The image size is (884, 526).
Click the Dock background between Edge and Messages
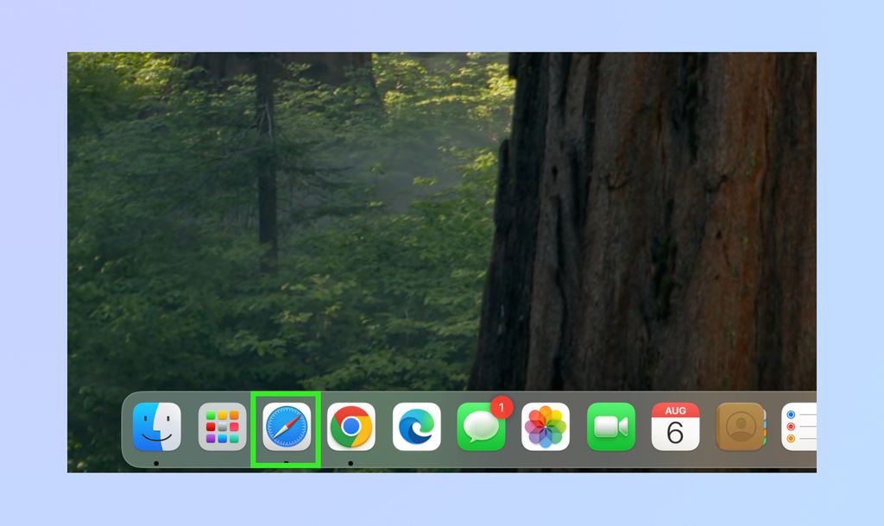point(448,425)
